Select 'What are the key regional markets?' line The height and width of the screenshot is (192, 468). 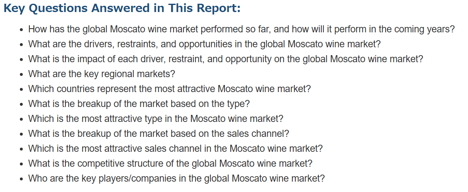point(101,74)
